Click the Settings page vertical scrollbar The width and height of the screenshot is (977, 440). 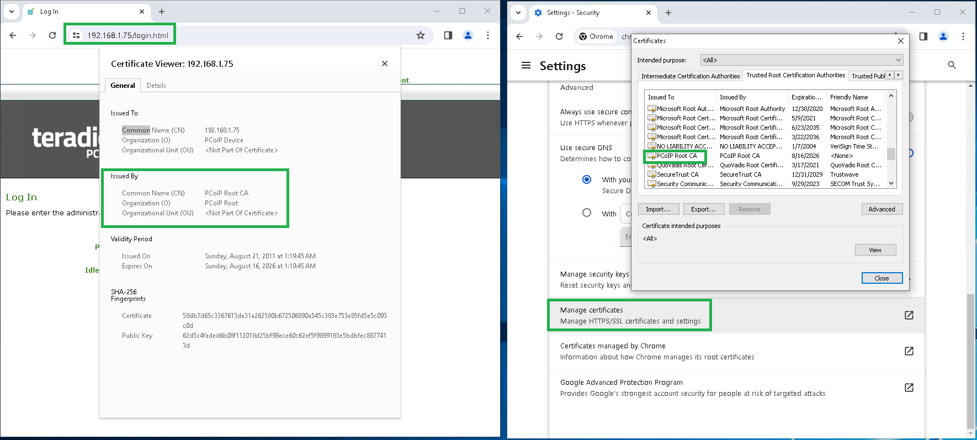coord(971,362)
